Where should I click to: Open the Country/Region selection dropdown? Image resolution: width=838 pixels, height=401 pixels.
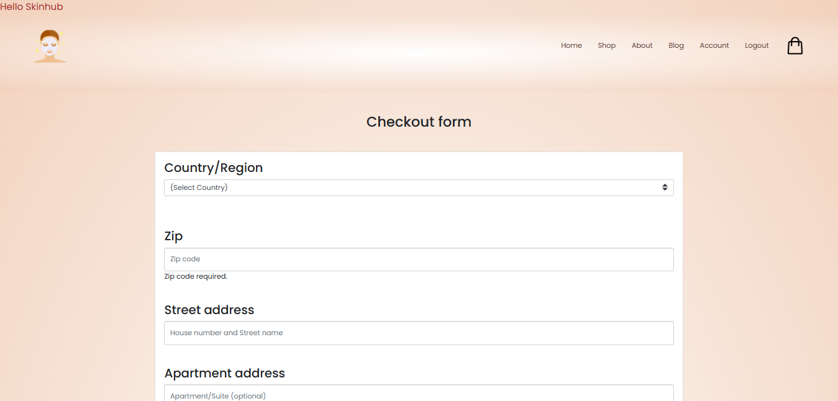coord(419,187)
